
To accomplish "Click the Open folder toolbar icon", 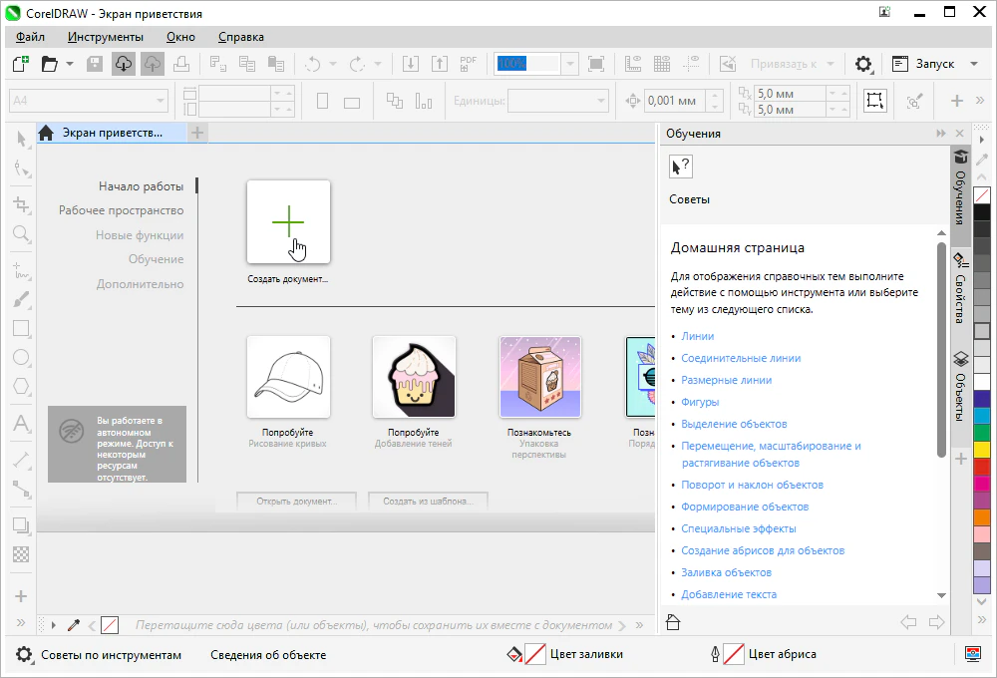I will coord(48,64).
